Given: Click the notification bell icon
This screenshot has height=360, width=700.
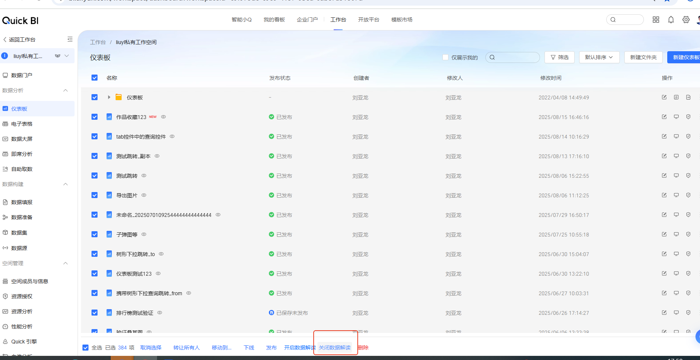Looking at the screenshot, I should click(x=671, y=20).
